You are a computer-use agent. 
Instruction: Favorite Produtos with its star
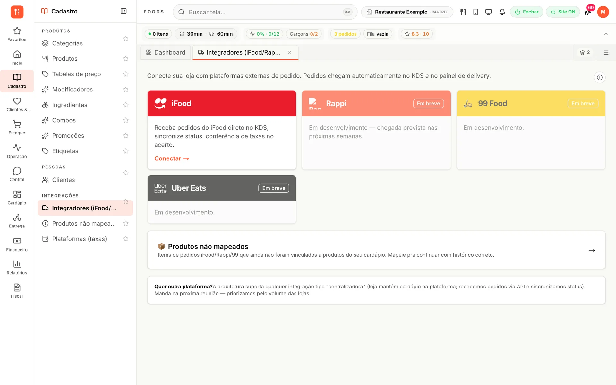tap(126, 58)
